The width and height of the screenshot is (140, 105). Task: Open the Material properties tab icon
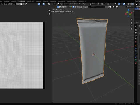click(x=136, y=63)
